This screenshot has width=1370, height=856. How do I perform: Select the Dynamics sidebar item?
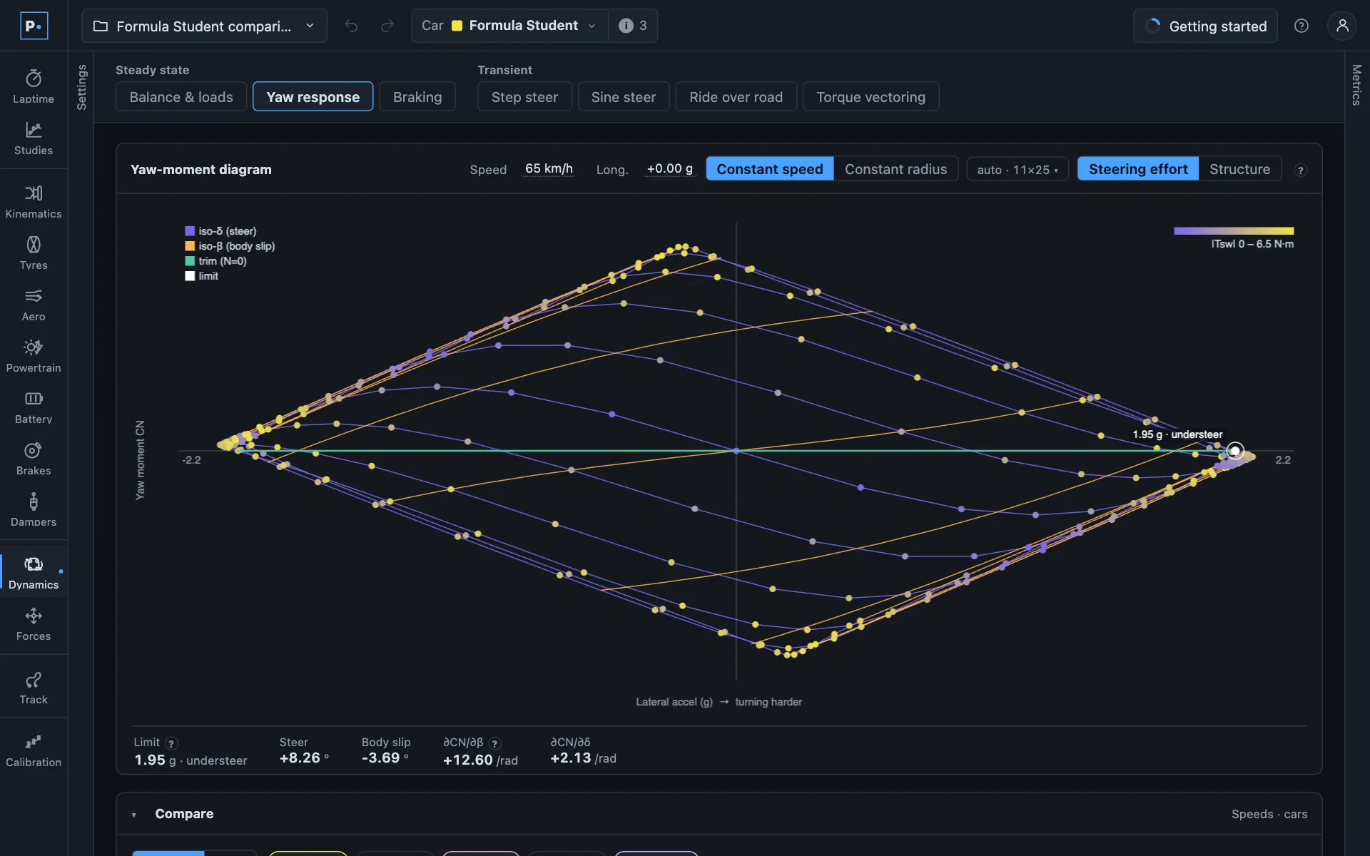click(34, 573)
